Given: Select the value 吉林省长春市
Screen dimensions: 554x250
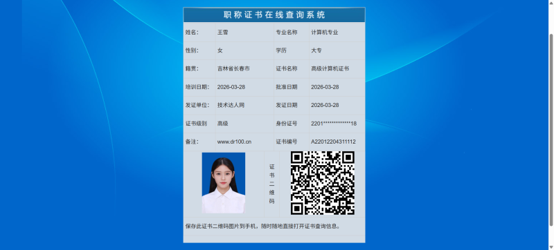Looking at the screenshot, I should click(x=233, y=68).
